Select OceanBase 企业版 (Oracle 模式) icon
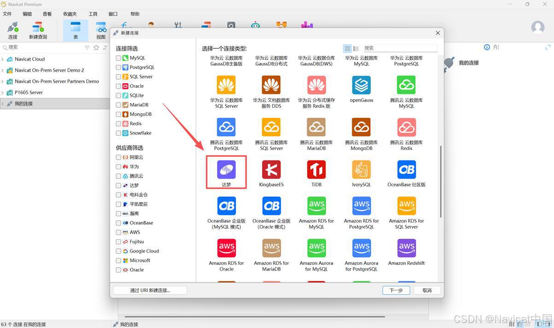 click(x=271, y=206)
